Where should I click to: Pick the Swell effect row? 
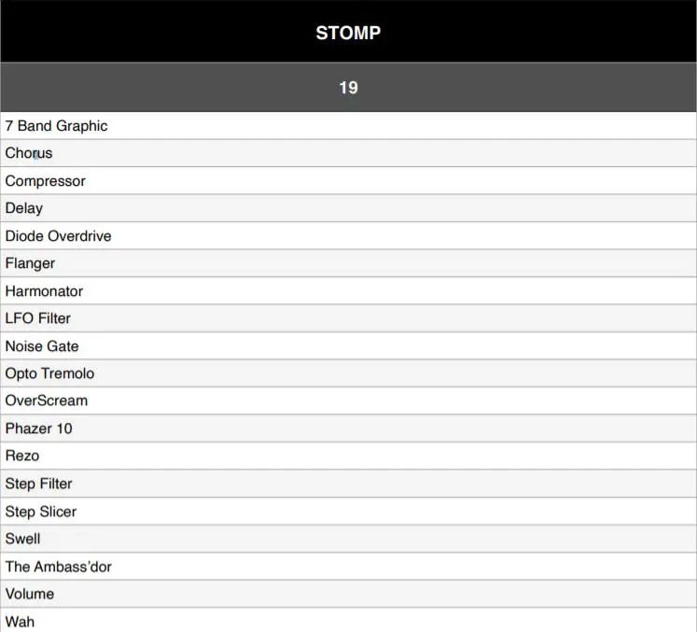coord(23,539)
